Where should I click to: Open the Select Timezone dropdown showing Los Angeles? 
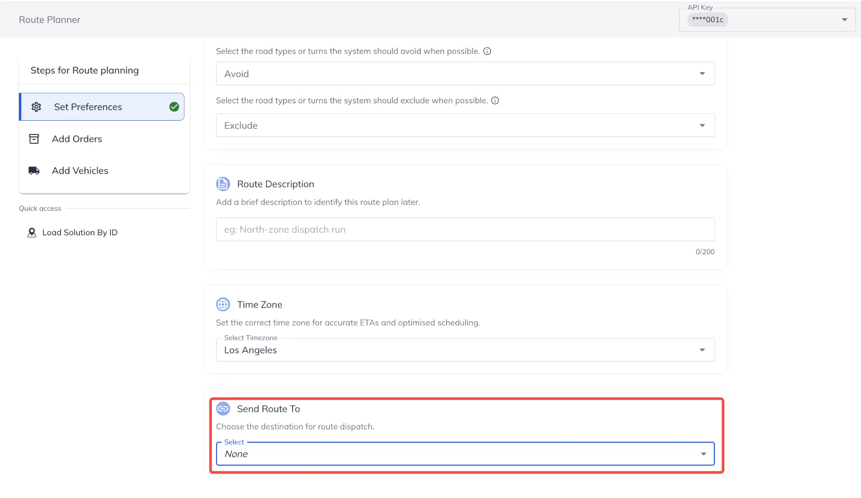(465, 350)
